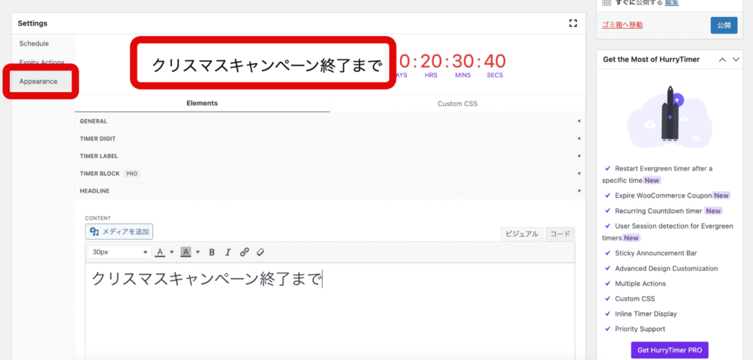Viewport: 753px width, 360px height.
Task: Open the Custom CSS tab
Action: (457, 103)
